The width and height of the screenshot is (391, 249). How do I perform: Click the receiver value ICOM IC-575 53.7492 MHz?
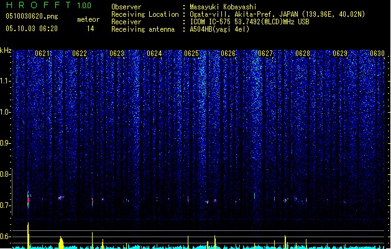tap(249, 22)
